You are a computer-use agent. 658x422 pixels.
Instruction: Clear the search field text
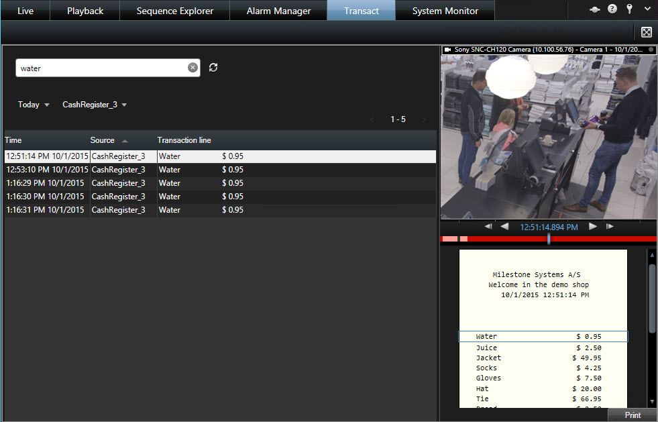[193, 68]
